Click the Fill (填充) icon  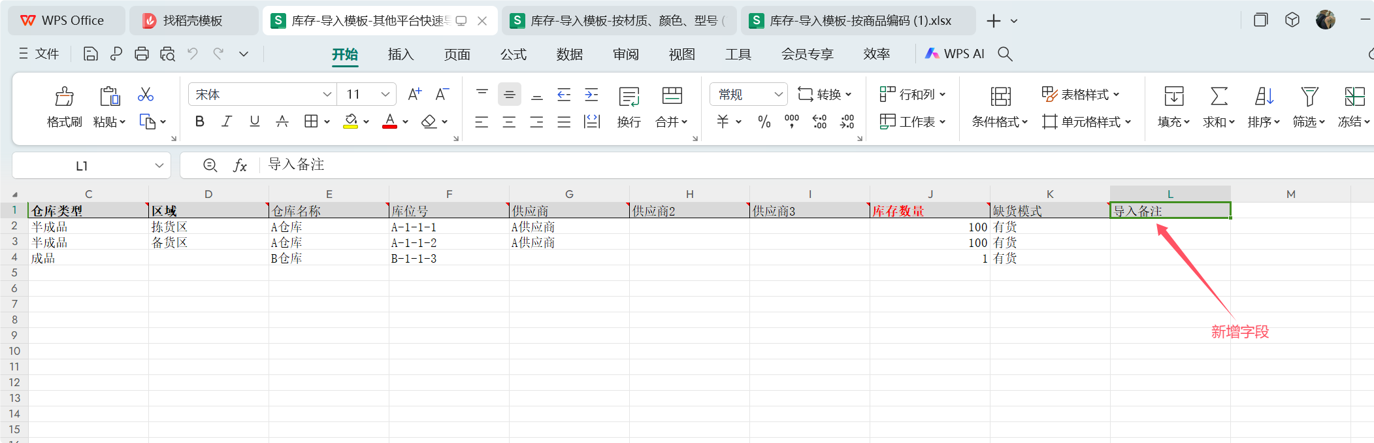coord(1174,97)
